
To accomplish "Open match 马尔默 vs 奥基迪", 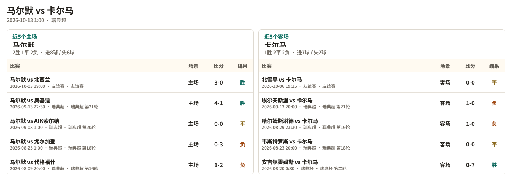I will (30, 100).
